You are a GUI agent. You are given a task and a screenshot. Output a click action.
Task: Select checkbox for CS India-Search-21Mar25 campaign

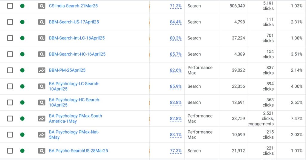[x=10, y=6]
